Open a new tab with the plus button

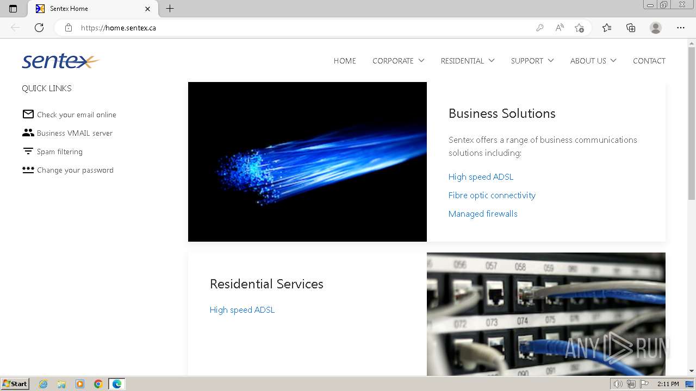(x=170, y=9)
